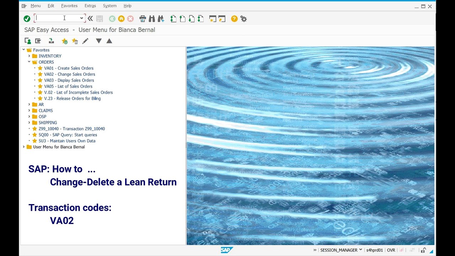Select SU3 - Maintain Users Own Data
Screen dimensions: 455x256
[x=67, y=141]
